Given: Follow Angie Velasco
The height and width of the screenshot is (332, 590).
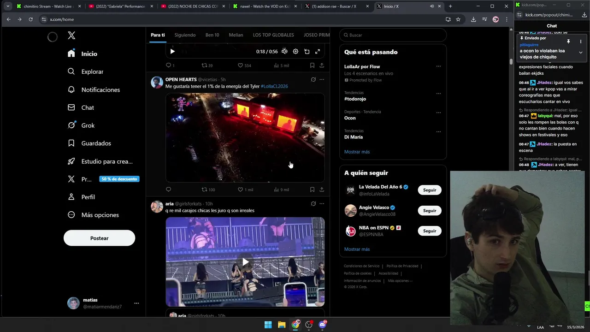Looking at the screenshot, I should [x=430, y=210].
